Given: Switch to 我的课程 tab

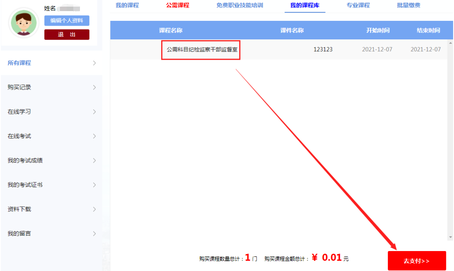Looking at the screenshot, I should pos(127,5).
